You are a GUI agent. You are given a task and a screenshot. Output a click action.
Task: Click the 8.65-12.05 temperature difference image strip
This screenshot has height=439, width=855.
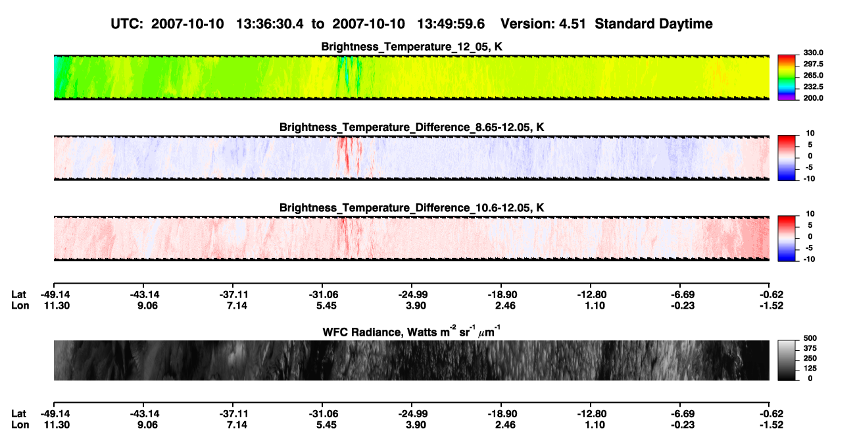[x=411, y=158]
